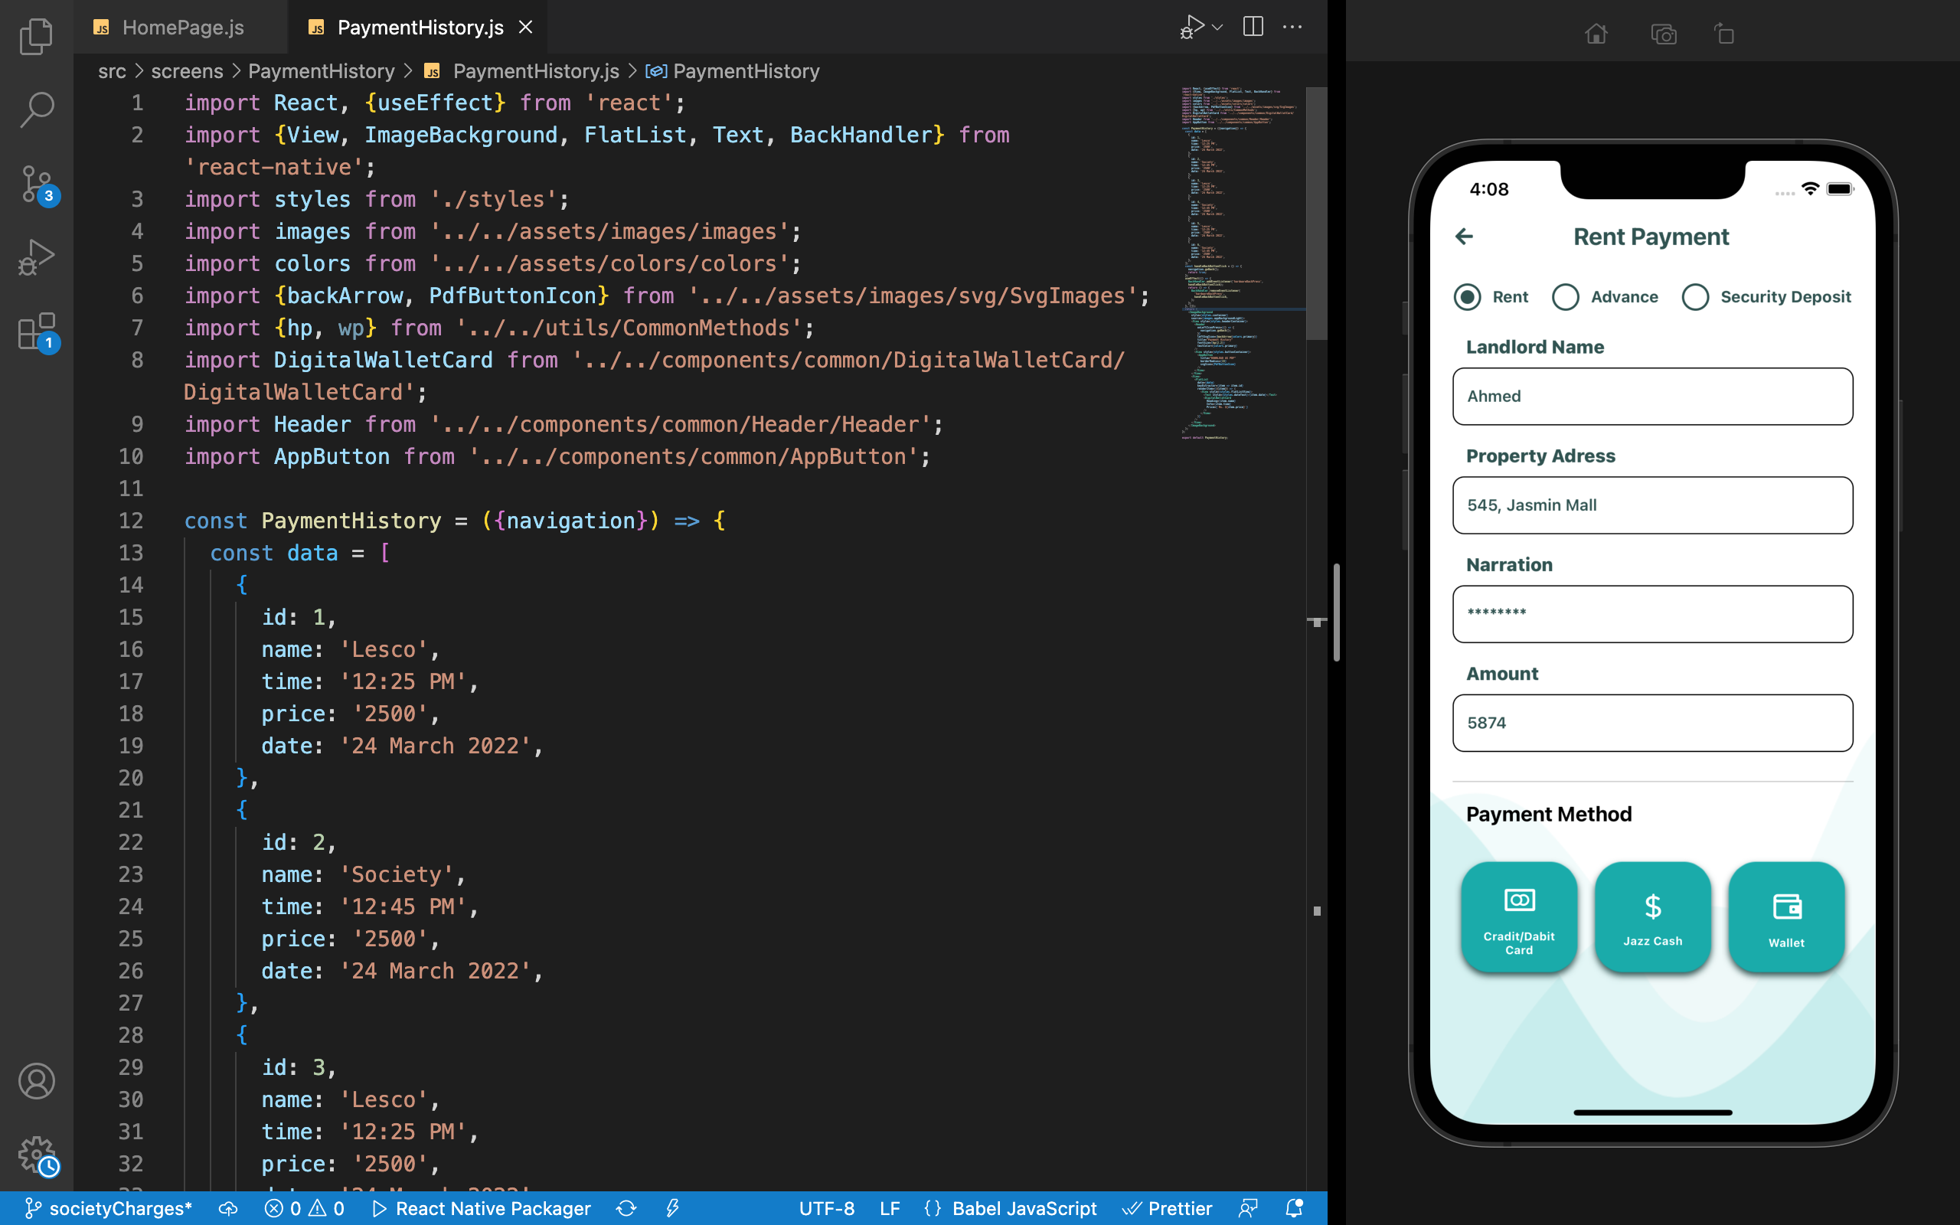Screen dimensions: 1960x1225
Task: Click the Split Editor icon
Action: point(1253,27)
